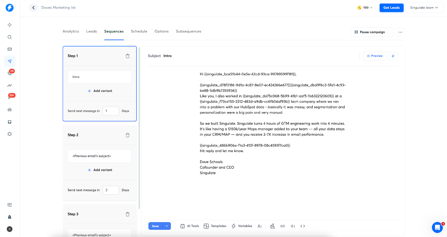Insert a link with the chain icon
This screenshot has height=237, width=447.
[x=282, y=226]
